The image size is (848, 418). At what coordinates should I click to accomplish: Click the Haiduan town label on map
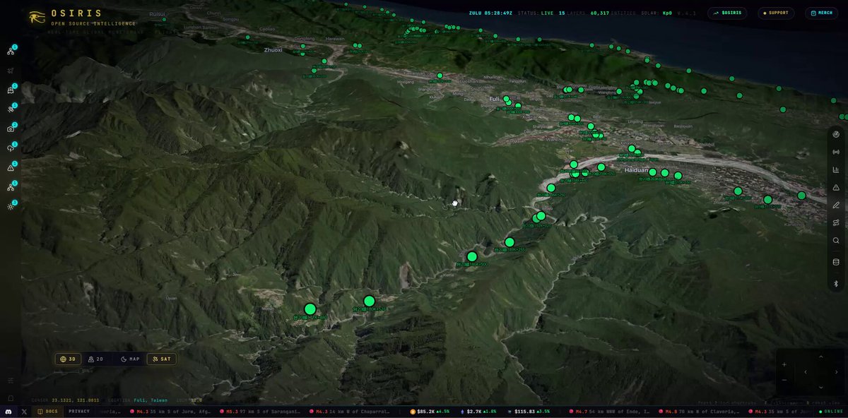point(637,170)
